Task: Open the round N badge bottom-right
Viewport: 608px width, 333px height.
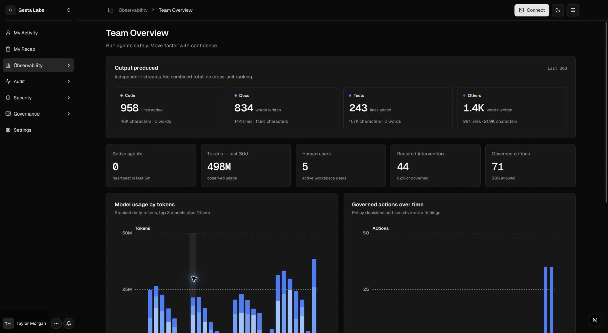Action: (595, 320)
